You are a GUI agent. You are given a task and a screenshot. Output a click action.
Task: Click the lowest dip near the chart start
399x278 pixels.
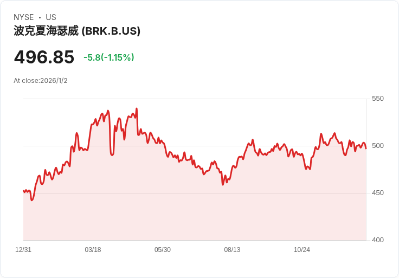tap(32, 200)
